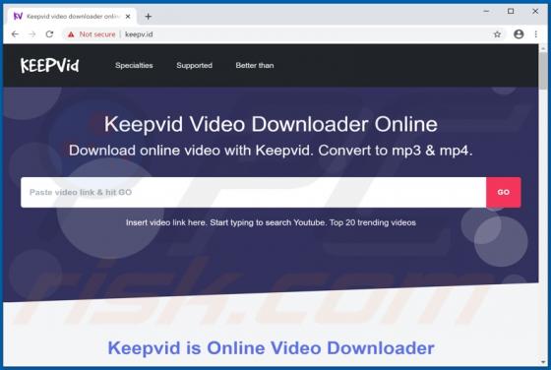Open a new tab with the plus icon
The width and height of the screenshot is (551, 370).
[x=149, y=16]
